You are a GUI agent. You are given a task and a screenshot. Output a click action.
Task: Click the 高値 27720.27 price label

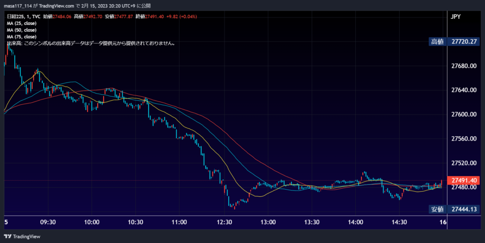tap(454, 42)
